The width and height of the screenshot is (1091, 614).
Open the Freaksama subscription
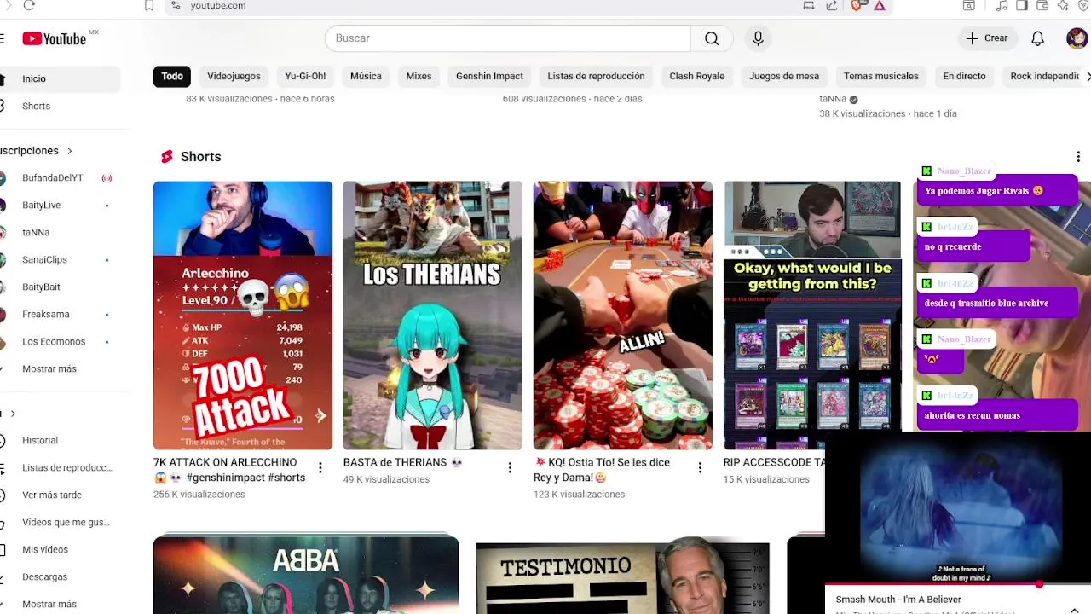(60, 314)
